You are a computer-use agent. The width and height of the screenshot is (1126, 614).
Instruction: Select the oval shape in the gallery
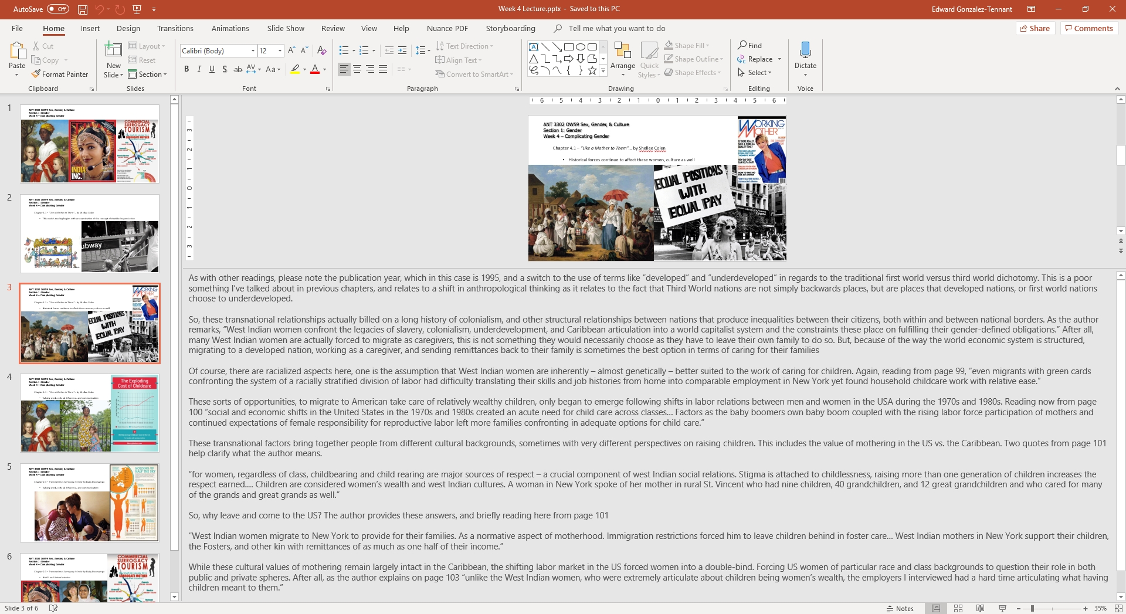(581, 47)
